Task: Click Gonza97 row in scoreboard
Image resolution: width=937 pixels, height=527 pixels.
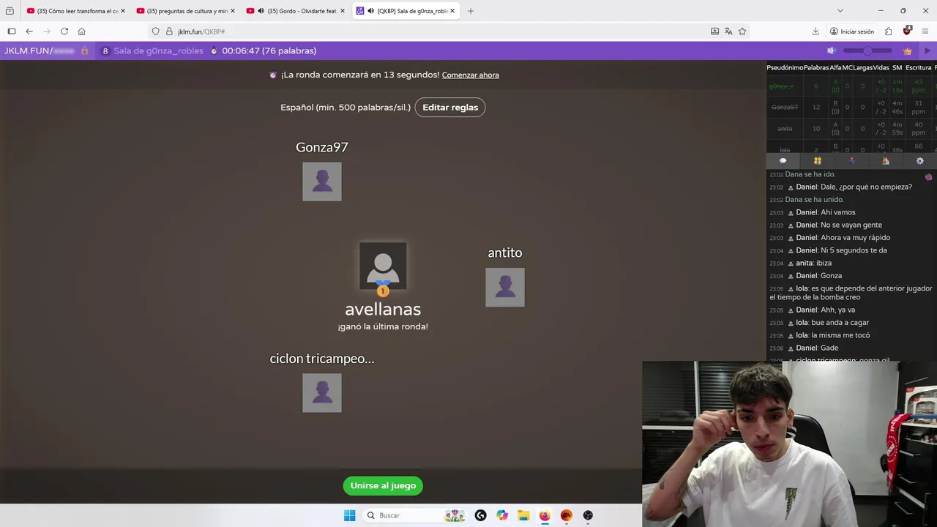Action: [x=851, y=107]
